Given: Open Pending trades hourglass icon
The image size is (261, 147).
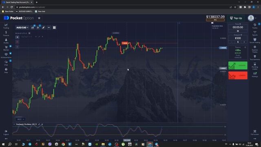Looking at the screenshot, I should coord(254,66).
